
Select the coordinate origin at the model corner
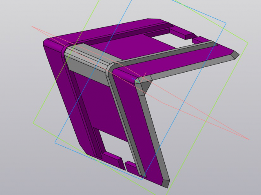(140, 82)
